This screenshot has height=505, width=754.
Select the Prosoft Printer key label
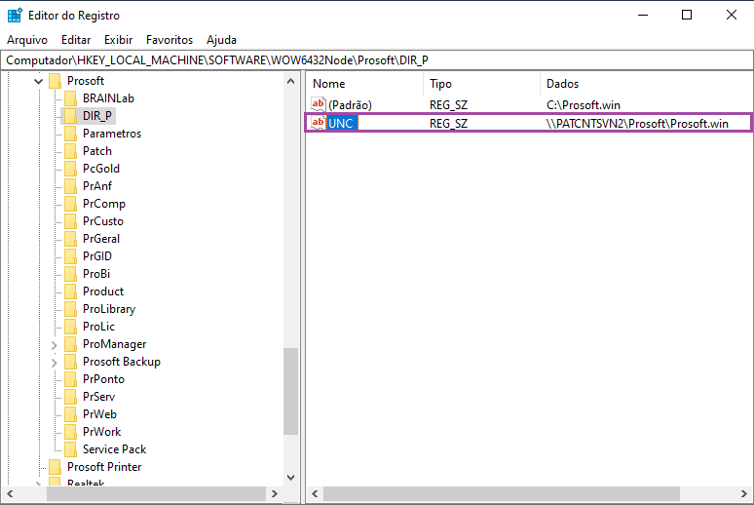104,466
